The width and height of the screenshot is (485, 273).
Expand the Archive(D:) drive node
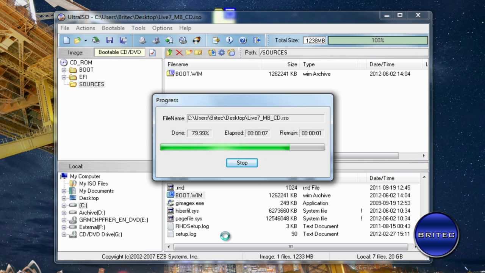click(64, 213)
